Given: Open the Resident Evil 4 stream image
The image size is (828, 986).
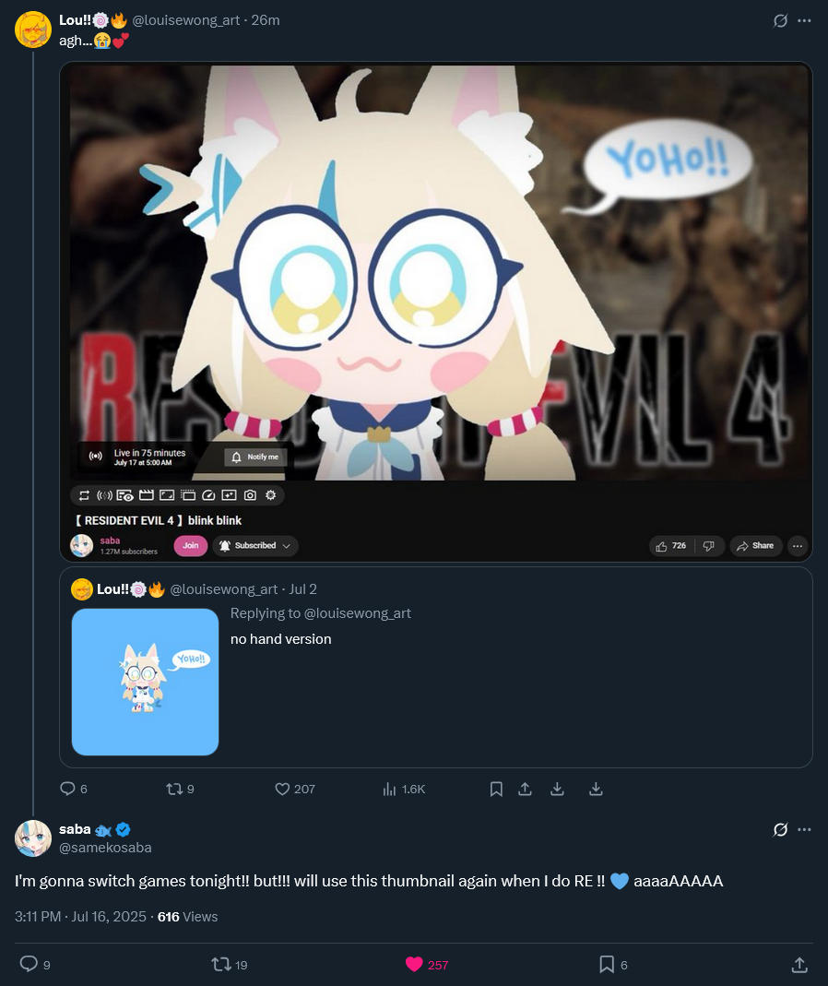Looking at the screenshot, I should click(436, 311).
